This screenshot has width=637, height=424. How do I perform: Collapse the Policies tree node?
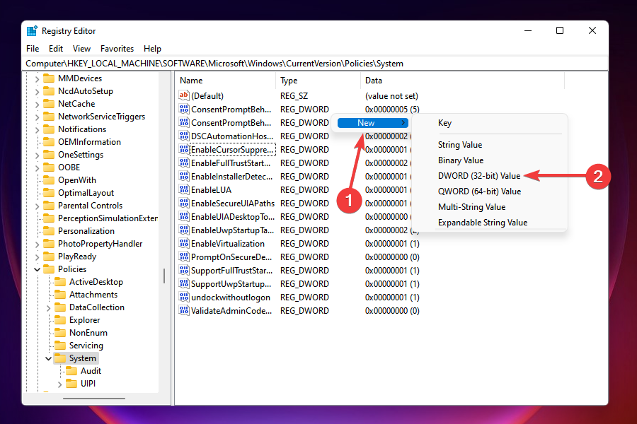pos(37,269)
